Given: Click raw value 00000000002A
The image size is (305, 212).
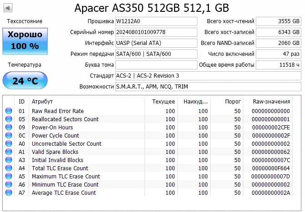Looking at the screenshot, I should point(271,193).
